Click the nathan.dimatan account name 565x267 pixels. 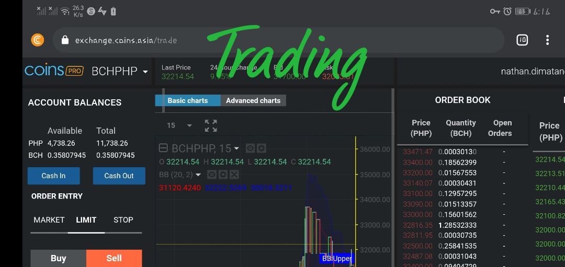pyautogui.click(x=533, y=71)
